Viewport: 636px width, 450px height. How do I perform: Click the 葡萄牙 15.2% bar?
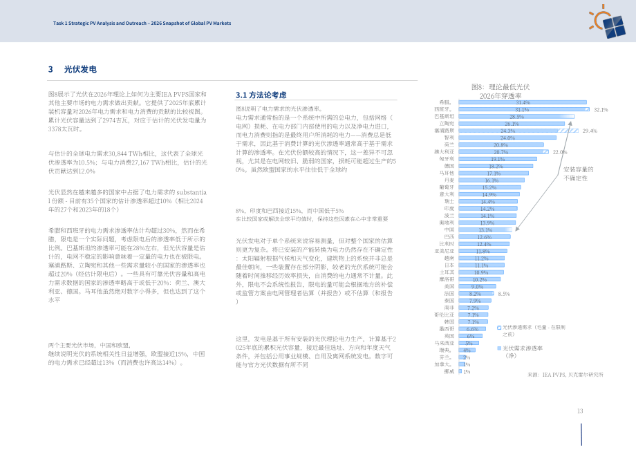click(x=489, y=187)
